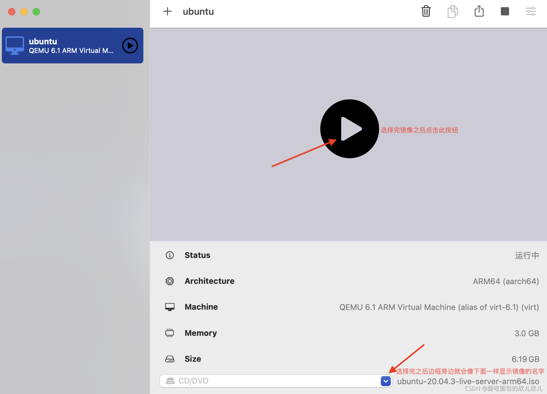
Task: Click the CD/DVD drive field
Action: pos(276,381)
